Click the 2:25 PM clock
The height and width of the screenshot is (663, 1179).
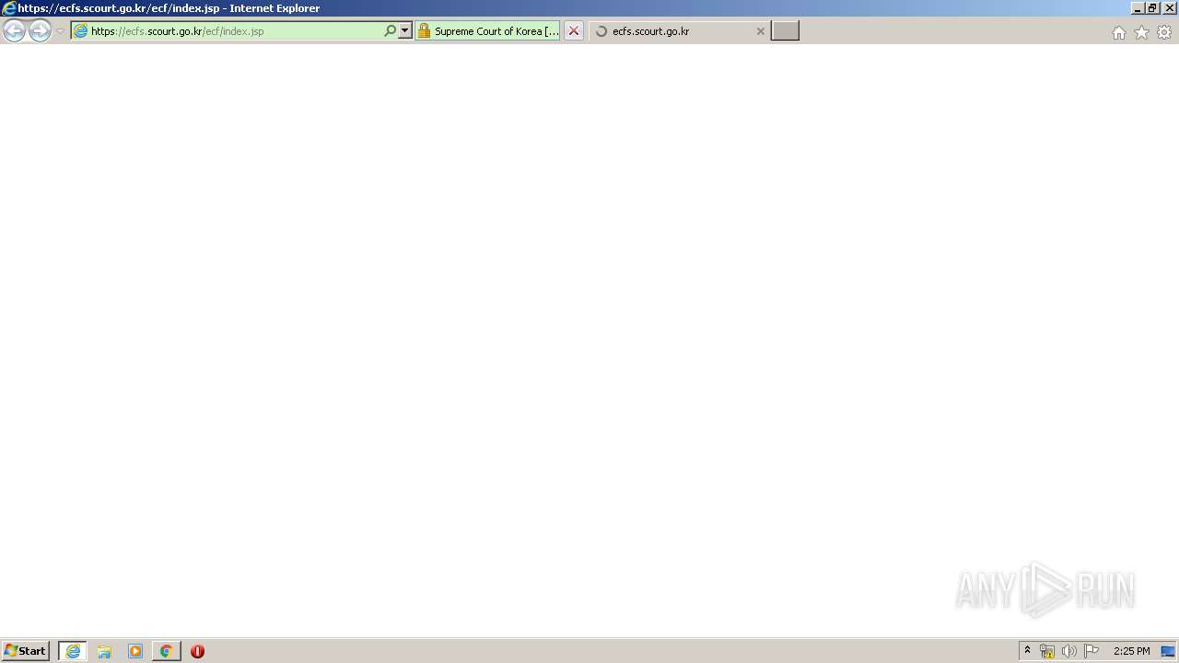[x=1131, y=651]
